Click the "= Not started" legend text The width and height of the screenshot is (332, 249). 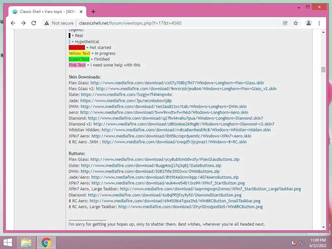[99, 47]
